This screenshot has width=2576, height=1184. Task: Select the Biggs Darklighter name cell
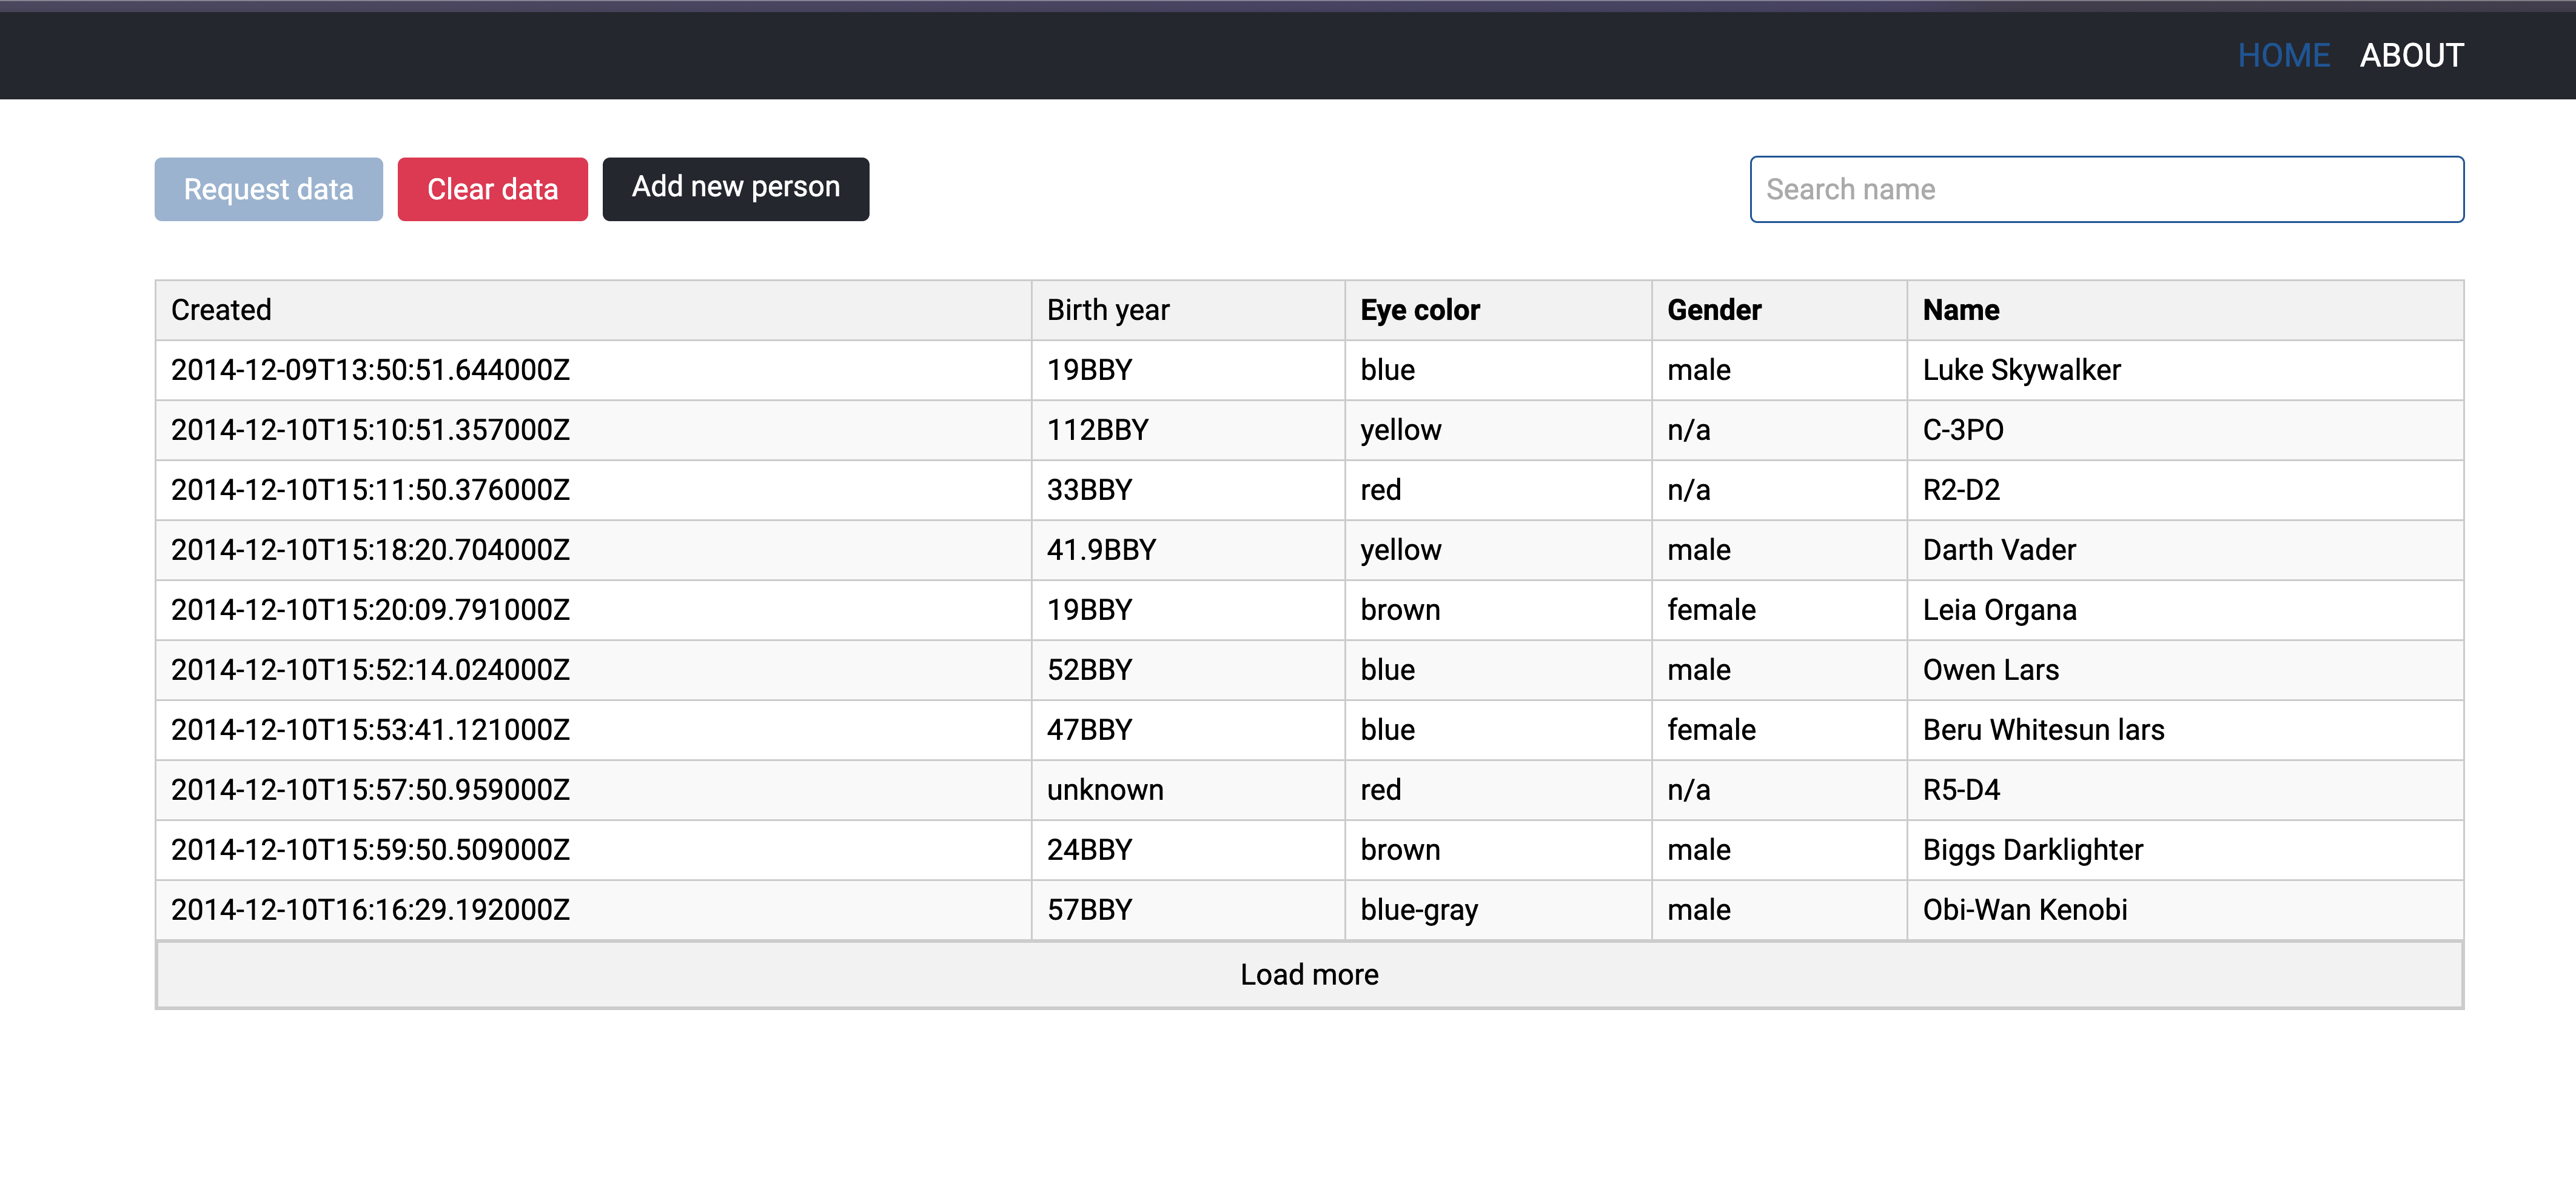2032,850
